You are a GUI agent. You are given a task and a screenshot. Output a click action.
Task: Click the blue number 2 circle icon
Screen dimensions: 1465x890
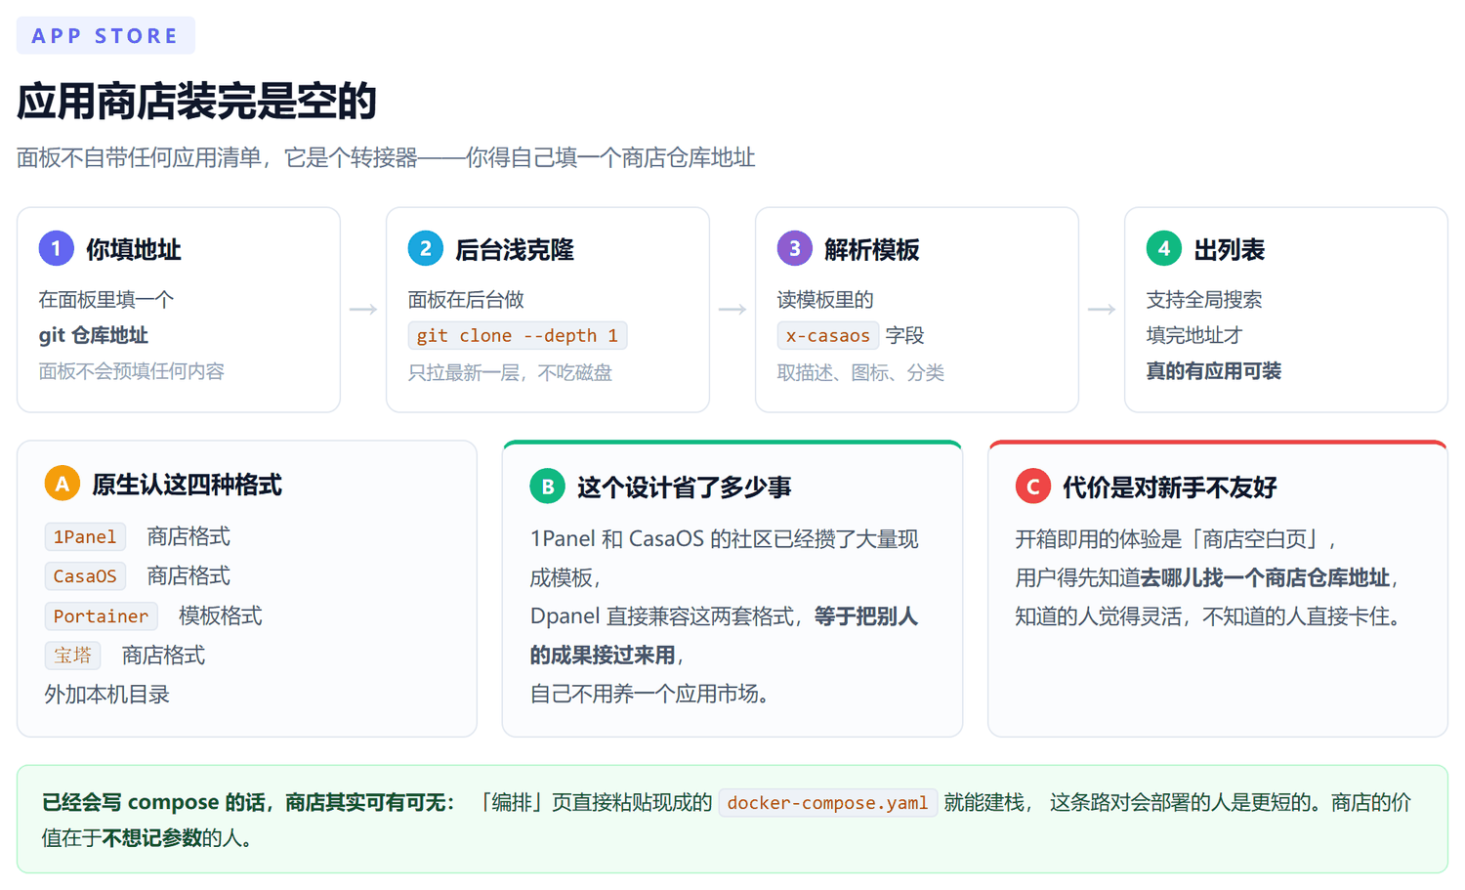(426, 248)
